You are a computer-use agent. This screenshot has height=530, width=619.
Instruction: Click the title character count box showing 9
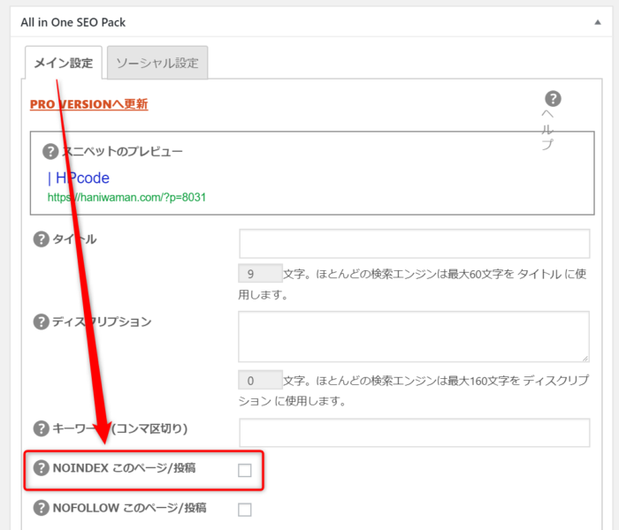(260, 273)
